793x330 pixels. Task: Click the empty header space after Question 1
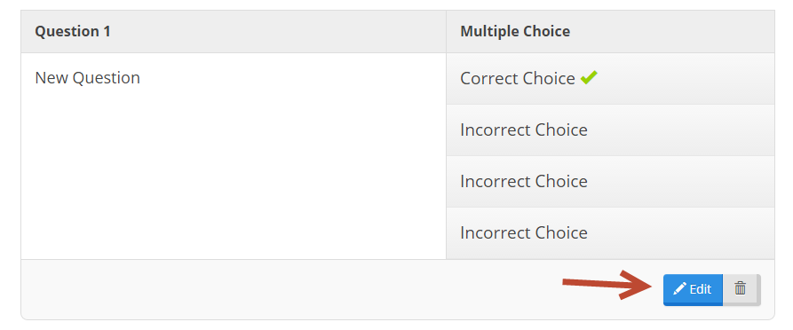(278, 31)
